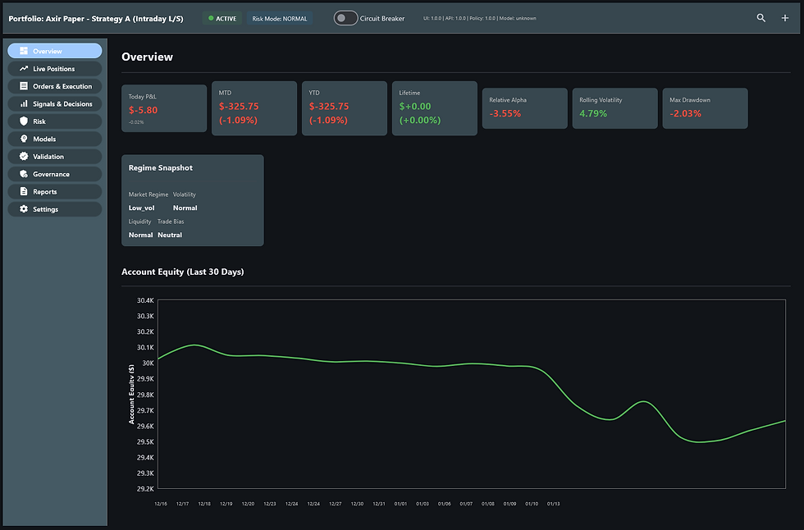Image resolution: width=804 pixels, height=530 pixels.
Task: Select the Today P&L card
Action: coord(164,108)
